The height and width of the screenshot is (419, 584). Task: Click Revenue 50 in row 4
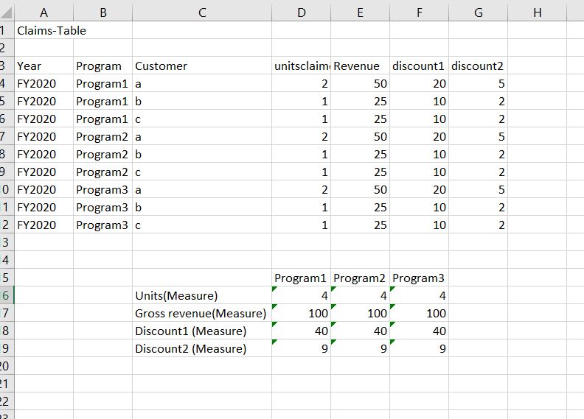coord(360,83)
